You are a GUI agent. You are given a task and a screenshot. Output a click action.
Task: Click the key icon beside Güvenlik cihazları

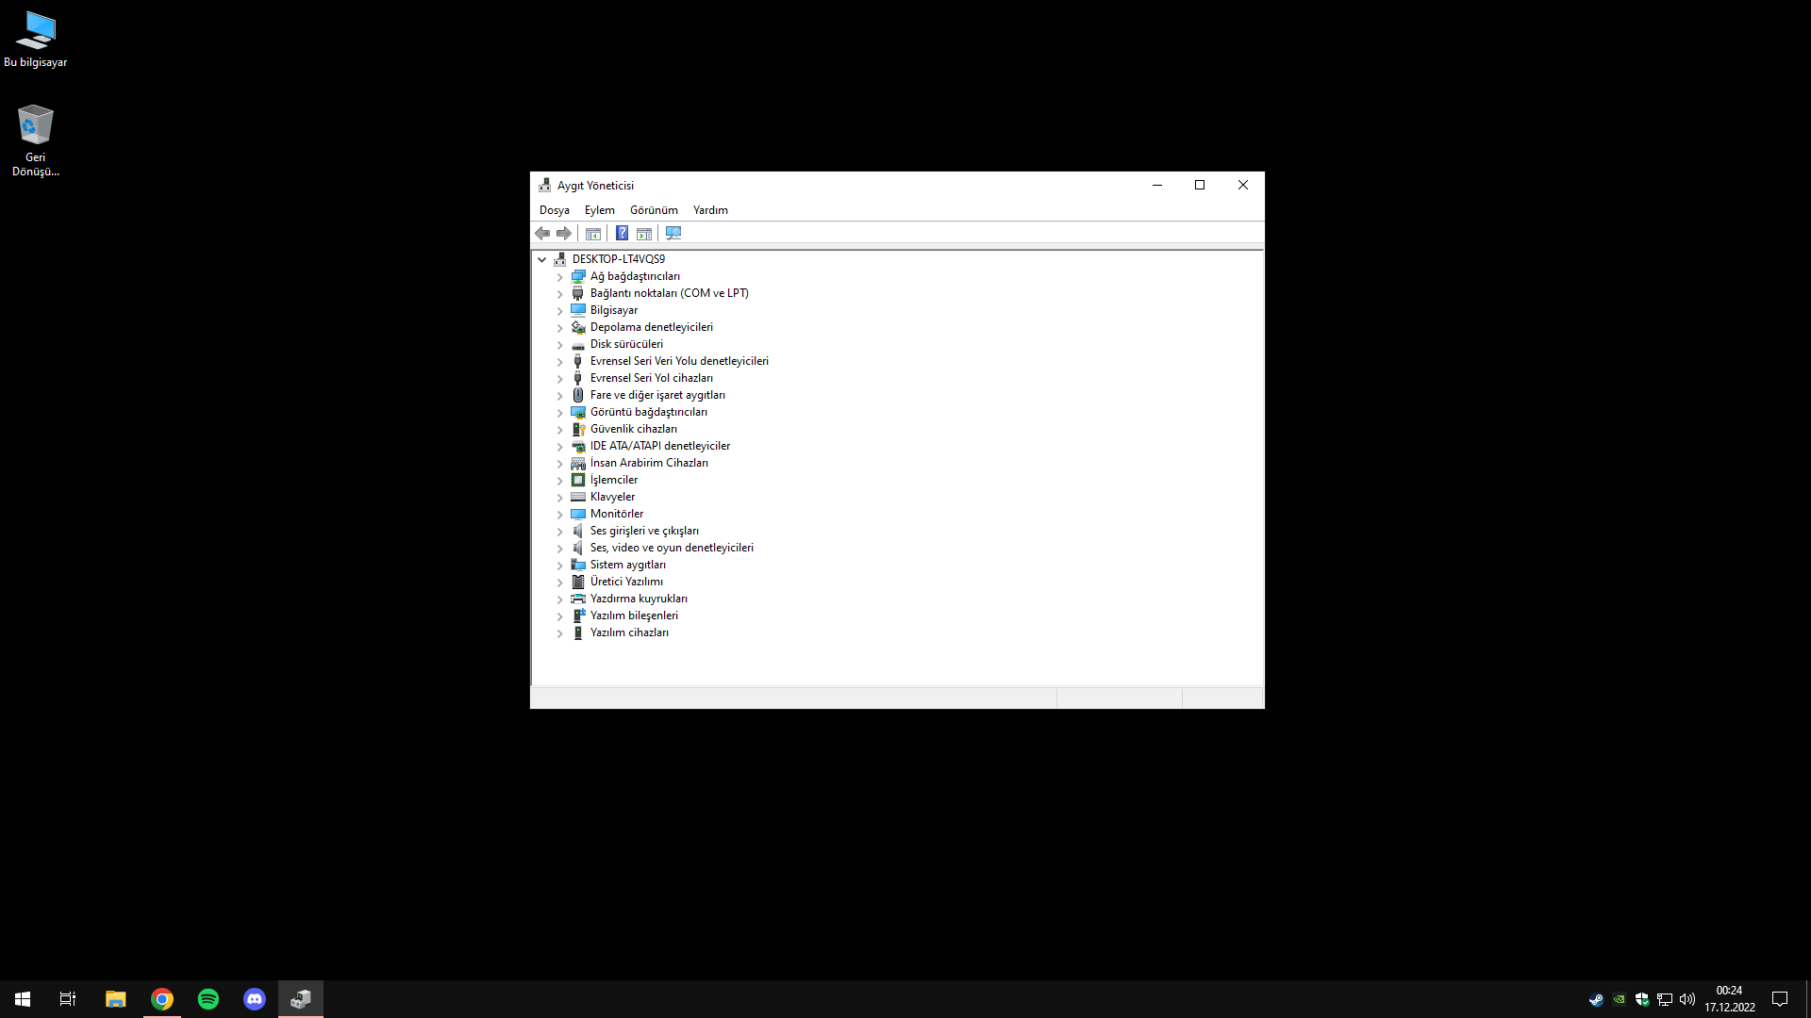[578, 429]
